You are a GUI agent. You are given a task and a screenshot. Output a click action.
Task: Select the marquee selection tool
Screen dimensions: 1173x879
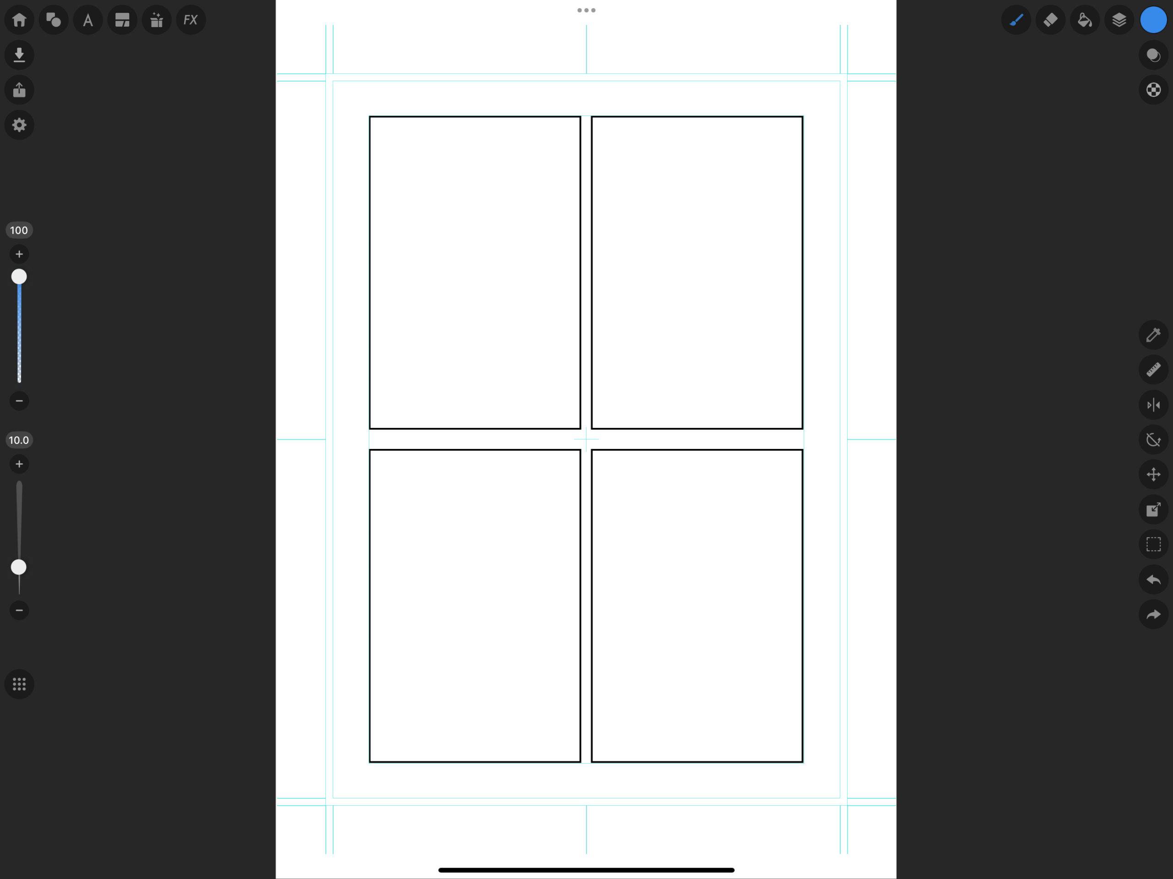(1153, 545)
